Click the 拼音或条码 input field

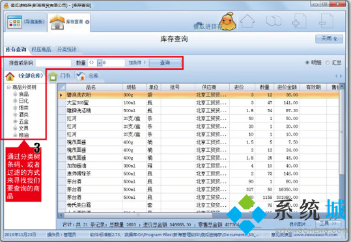click(53, 63)
